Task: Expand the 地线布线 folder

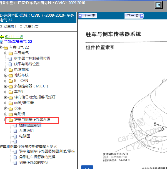Action: [6, 75]
